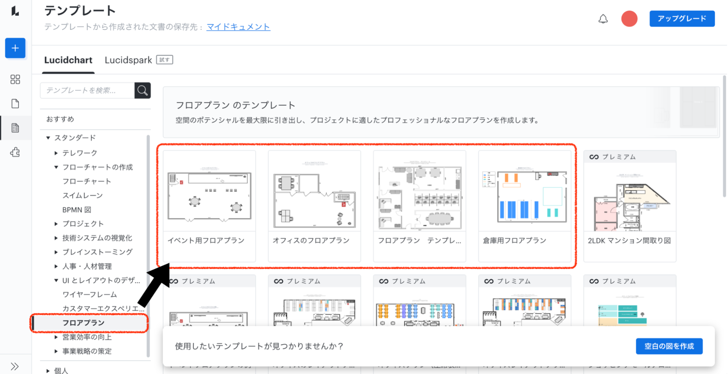Image resolution: width=728 pixels, height=374 pixels.
Task: Click the 空白の図を作成 button
Action: (x=669, y=346)
